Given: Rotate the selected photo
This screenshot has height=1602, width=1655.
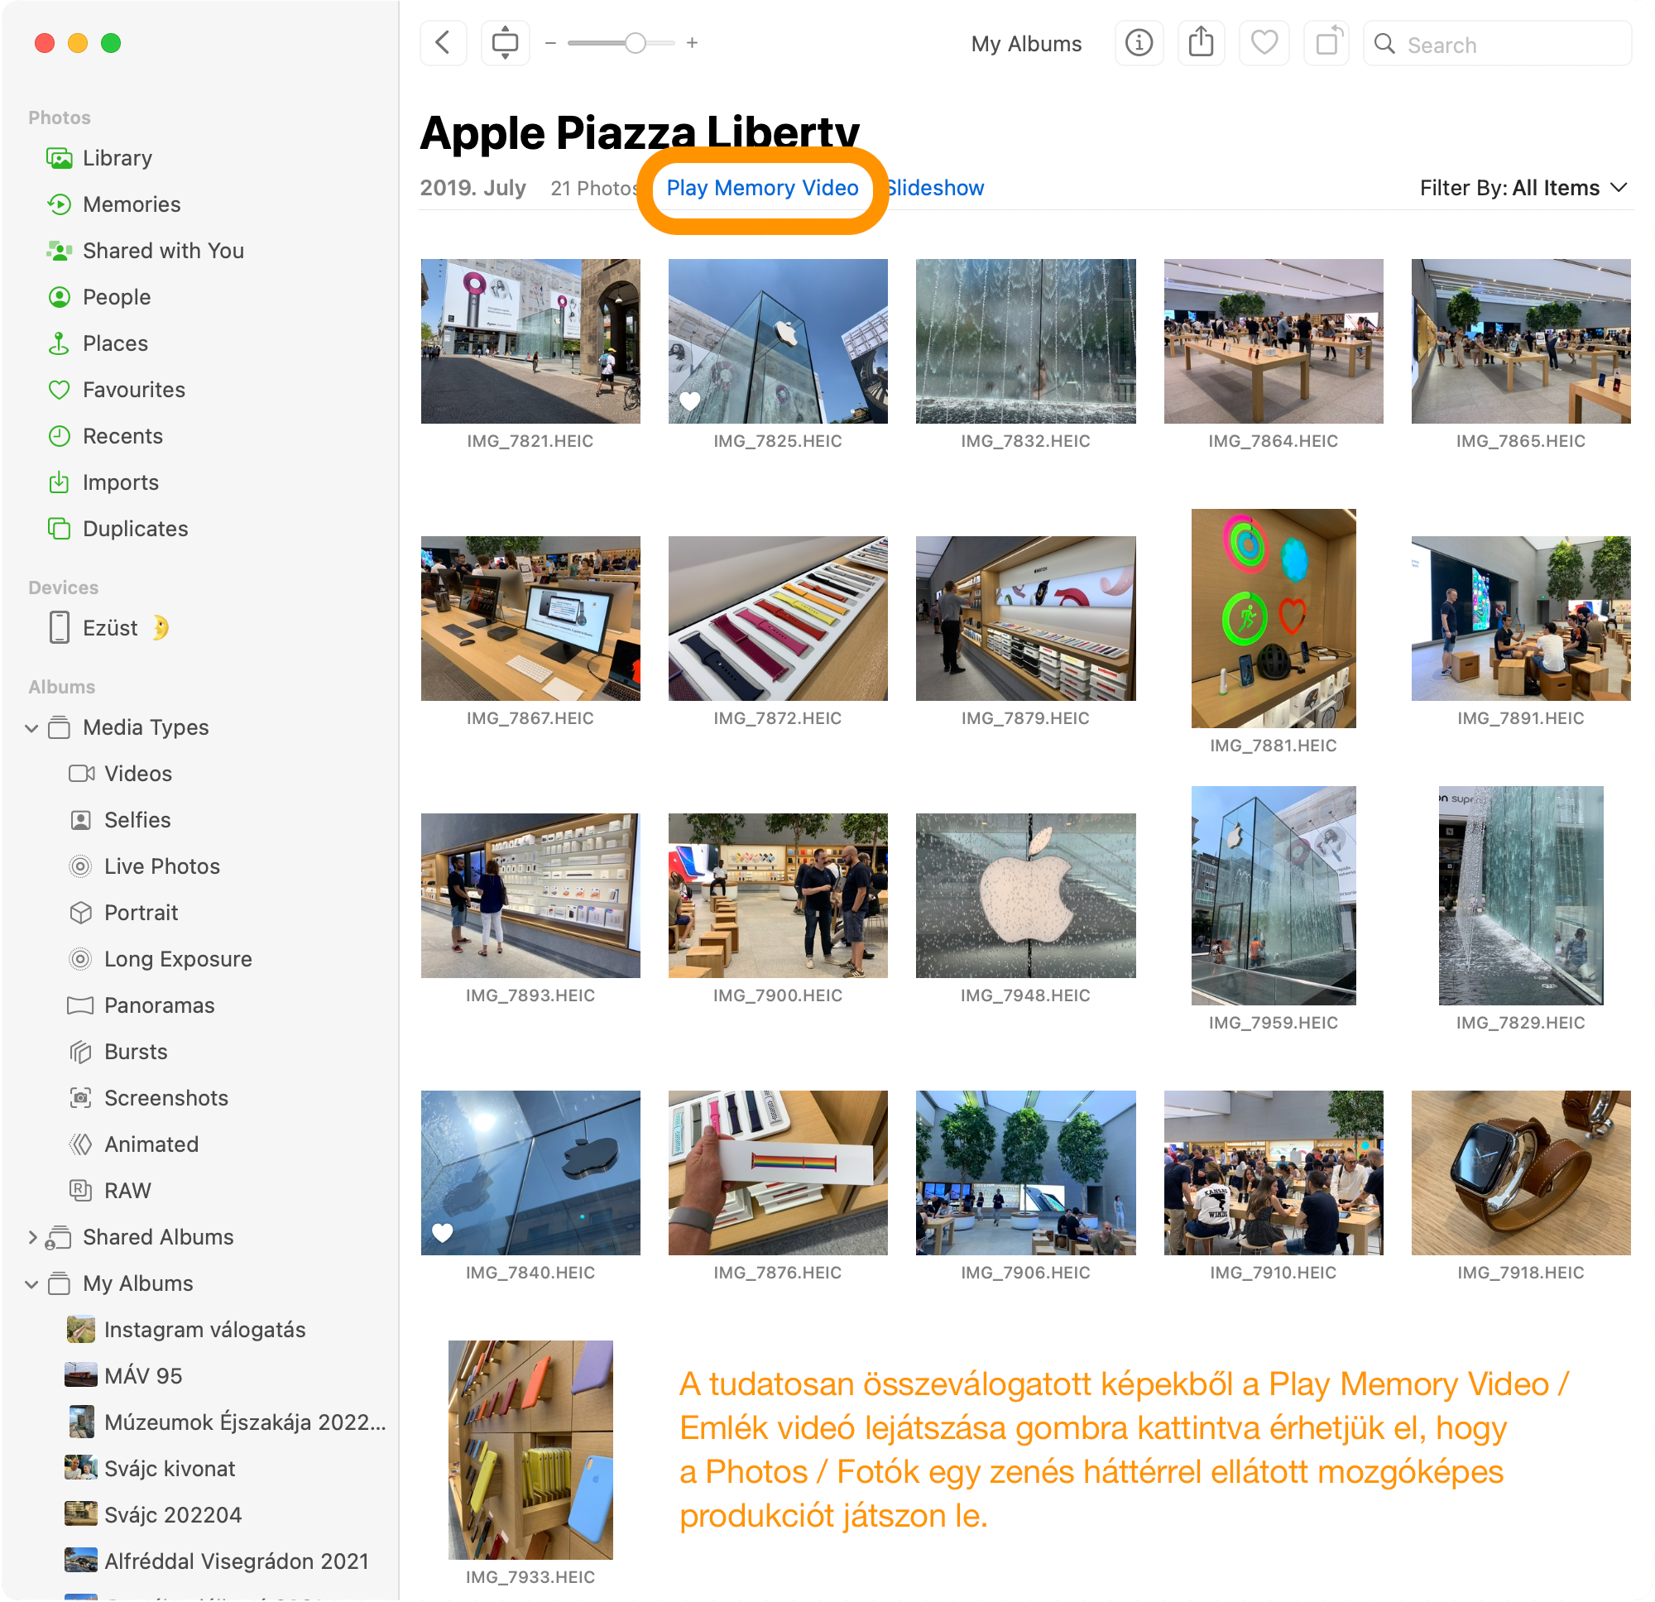Looking at the screenshot, I should click(1326, 43).
